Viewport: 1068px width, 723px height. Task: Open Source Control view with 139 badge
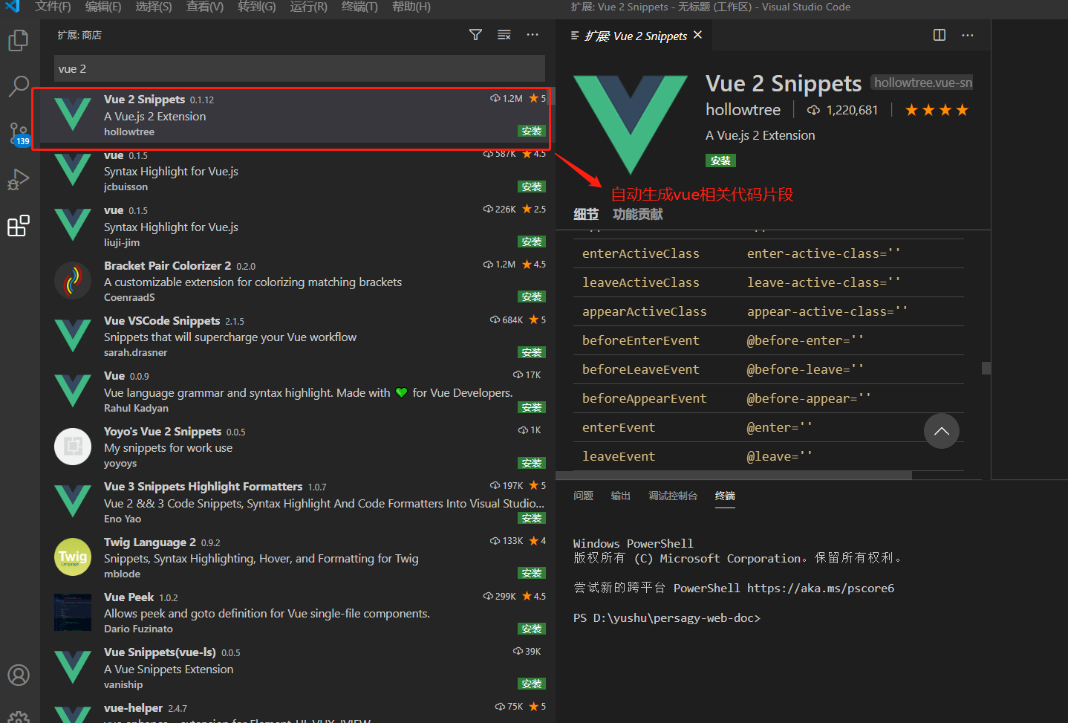(x=19, y=134)
